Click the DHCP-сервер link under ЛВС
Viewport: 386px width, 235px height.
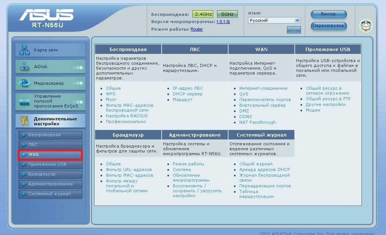click(188, 94)
